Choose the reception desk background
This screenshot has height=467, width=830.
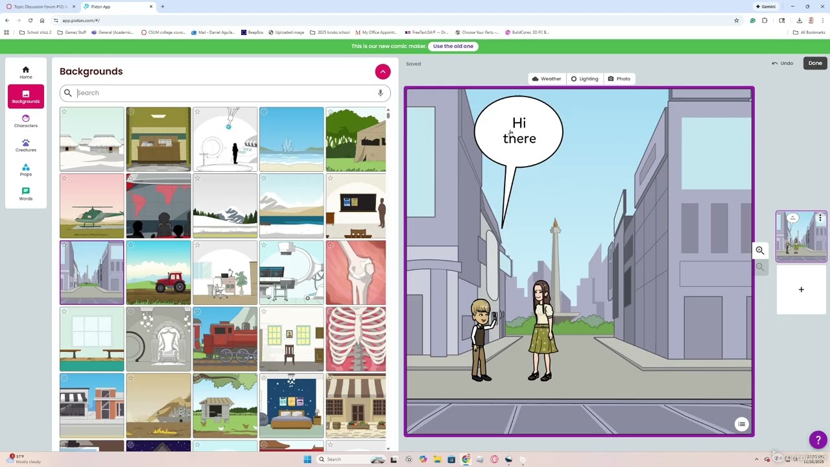(x=158, y=139)
